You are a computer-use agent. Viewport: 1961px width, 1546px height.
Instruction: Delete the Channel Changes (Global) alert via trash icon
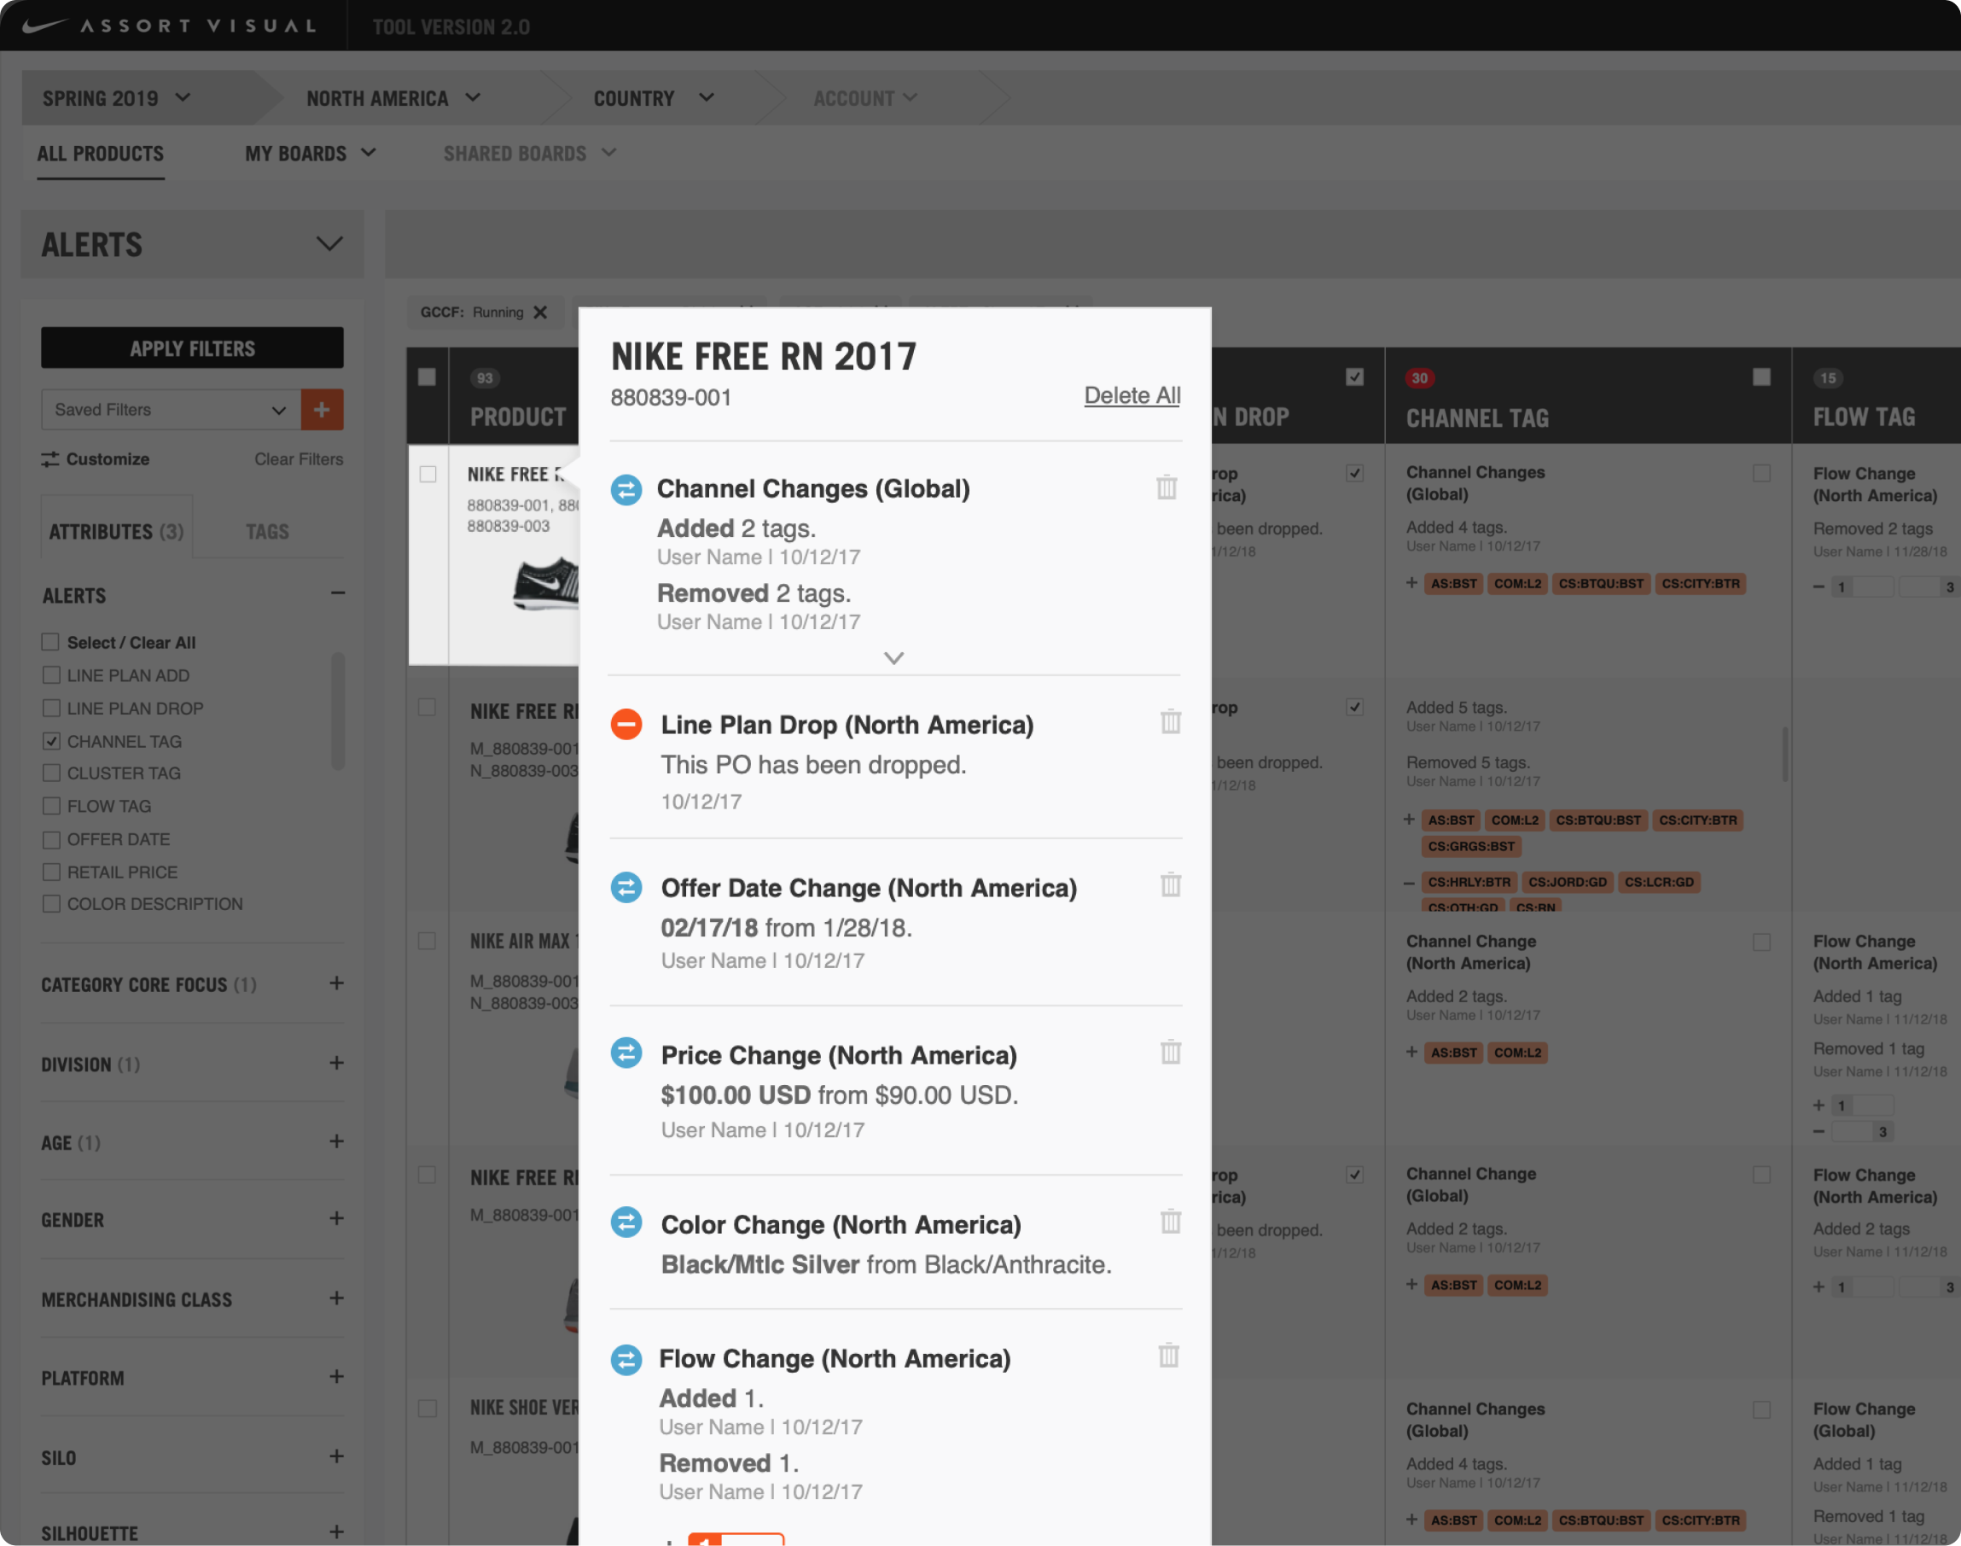pyautogui.click(x=1166, y=488)
